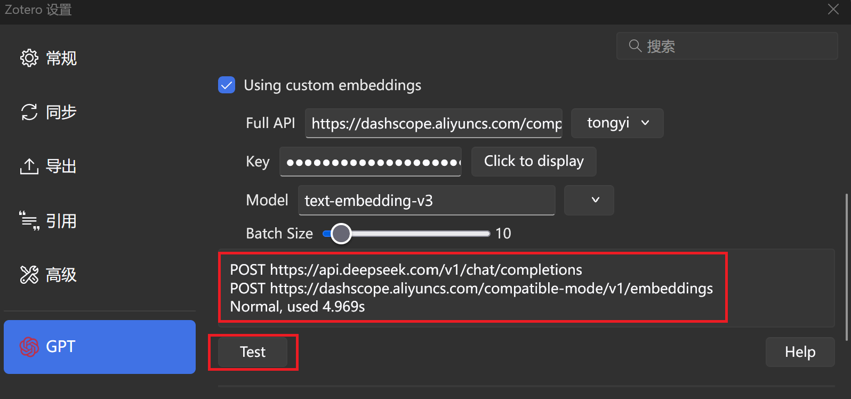Click the Export upload icon
This screenshot has height=399, width=851.
tap(29, 166)
